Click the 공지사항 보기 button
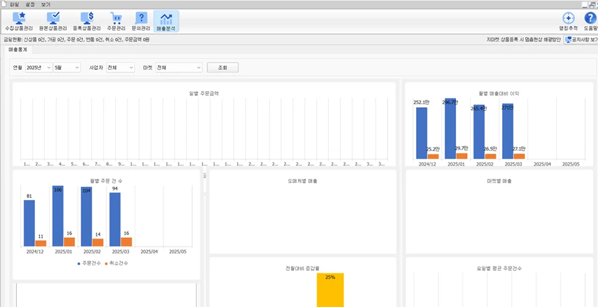Screen dimensions: 598x307 click(x=581, y=39)
